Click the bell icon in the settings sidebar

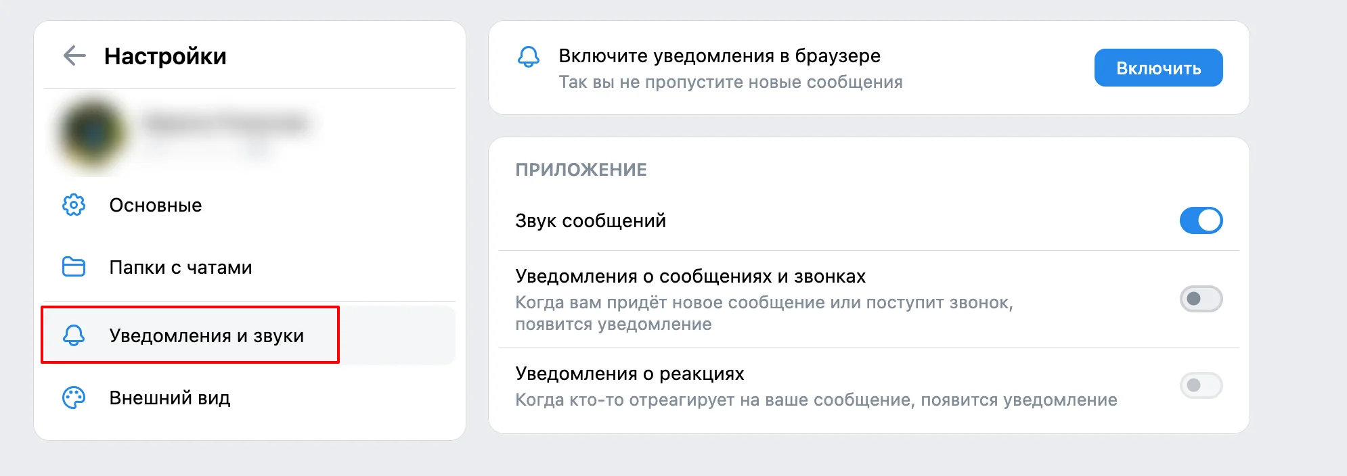coord(74,335)
